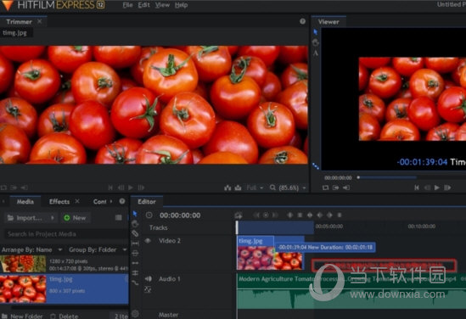This screenshot has height=319, width=466.
Task: Select the Viewer text tool
Action: coord(315,53)
